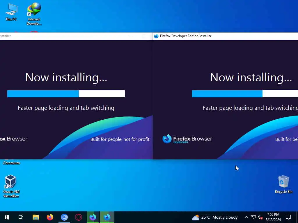The width and height of the screenshot is (298, 223).
Task: Click 'Faster page loading' text in left installer
Action: point(66,108)
